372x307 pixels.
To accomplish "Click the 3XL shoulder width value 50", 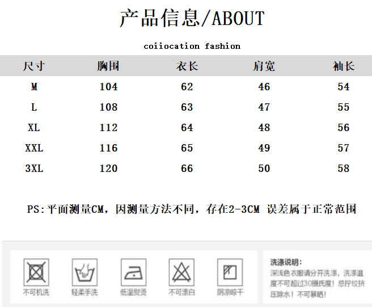I will point(264,169).
